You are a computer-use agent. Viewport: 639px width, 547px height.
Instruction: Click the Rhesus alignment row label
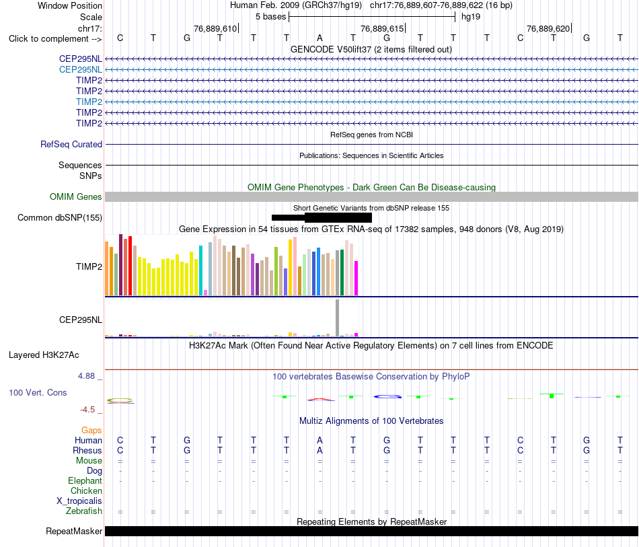point(87,450)
